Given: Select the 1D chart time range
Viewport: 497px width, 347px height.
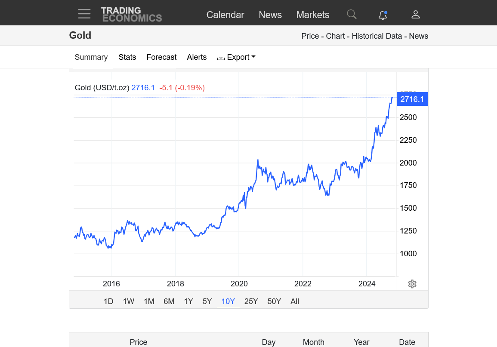Looking at the screenshot, I should click(108, 301).
